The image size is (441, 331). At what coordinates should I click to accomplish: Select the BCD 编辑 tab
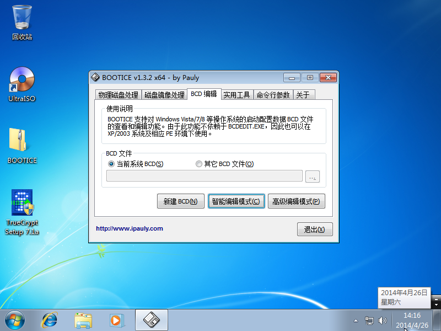pyautogui.click(x=204, y=94)
